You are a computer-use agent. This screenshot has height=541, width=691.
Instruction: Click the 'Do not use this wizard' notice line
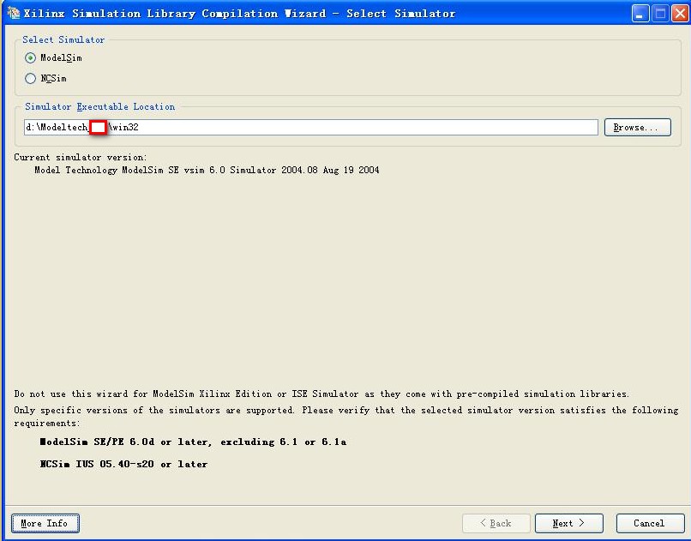click(321, 394)
